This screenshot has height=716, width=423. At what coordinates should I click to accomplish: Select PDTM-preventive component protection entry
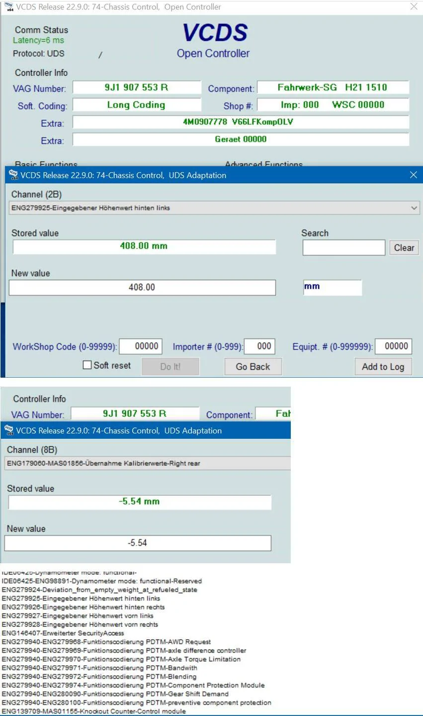[137, 703]
